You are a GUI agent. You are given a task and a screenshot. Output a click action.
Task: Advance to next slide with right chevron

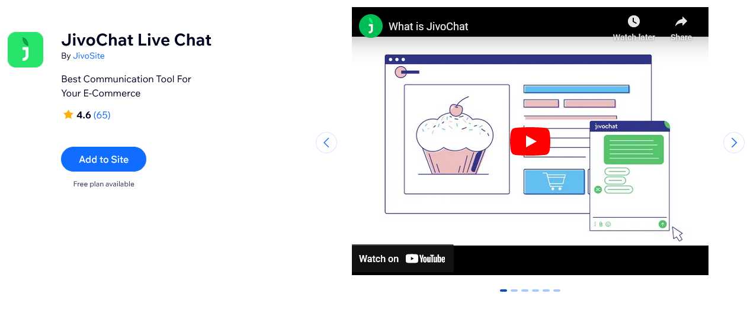click(733, 143)
